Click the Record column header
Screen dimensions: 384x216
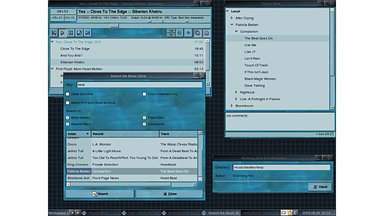coord(125,134)
